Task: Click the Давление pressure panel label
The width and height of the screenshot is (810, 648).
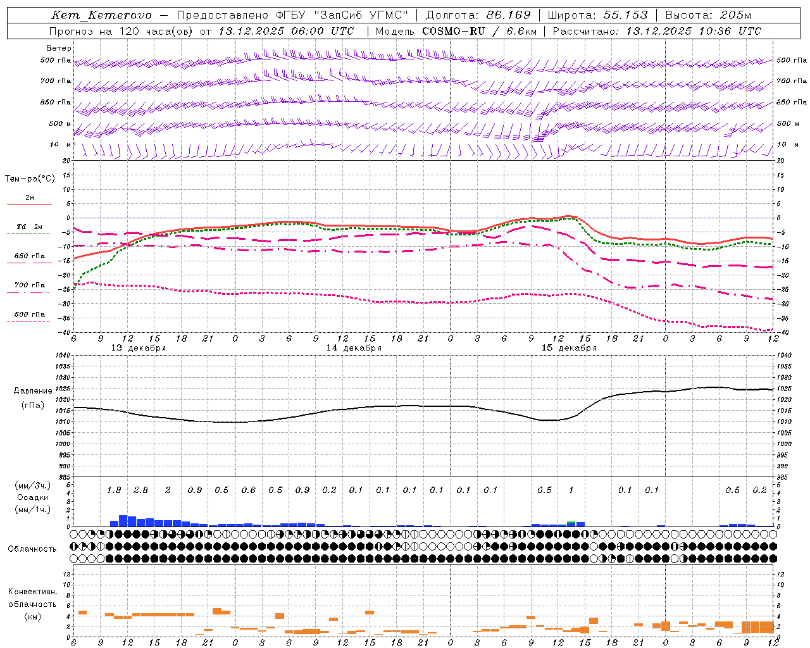Action: 33,391
